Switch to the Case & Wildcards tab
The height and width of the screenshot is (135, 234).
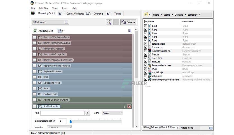pos(71,14)
